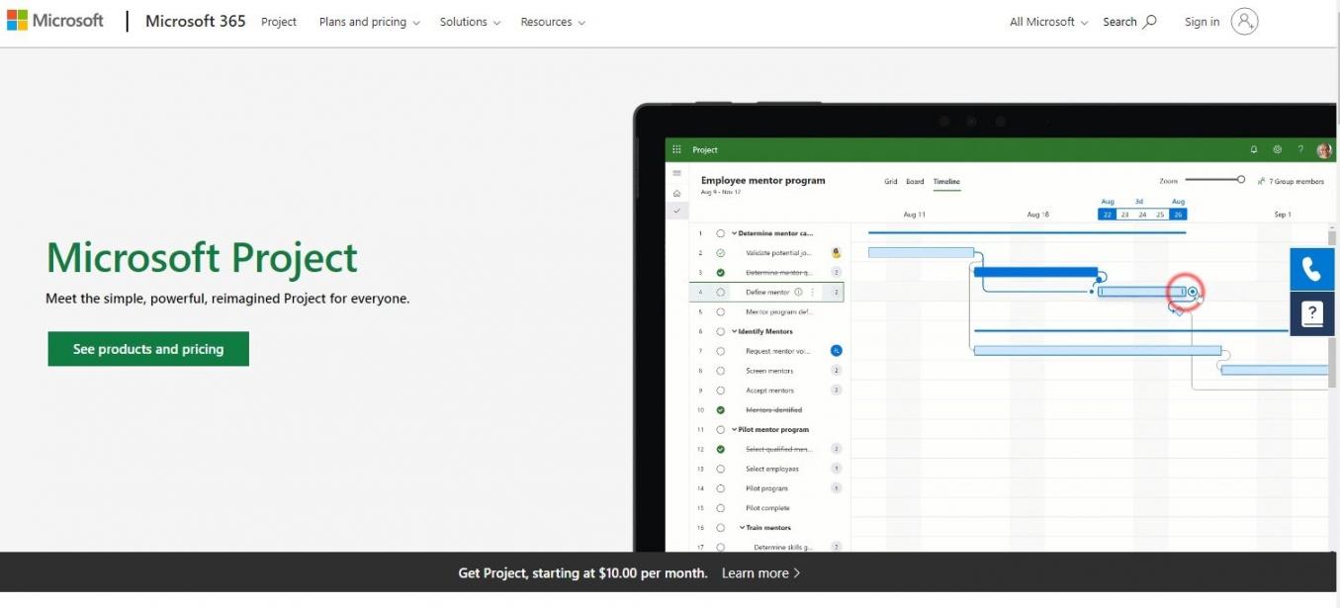Click question mark help in Project header
The width and height of the screenshot is (1340, 608).
pos(1300,149)
